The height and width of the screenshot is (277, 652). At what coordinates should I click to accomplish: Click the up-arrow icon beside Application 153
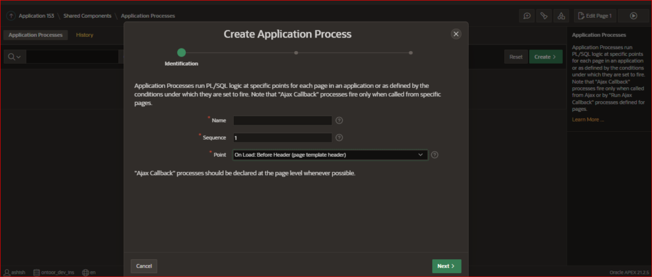pos(11,15)
